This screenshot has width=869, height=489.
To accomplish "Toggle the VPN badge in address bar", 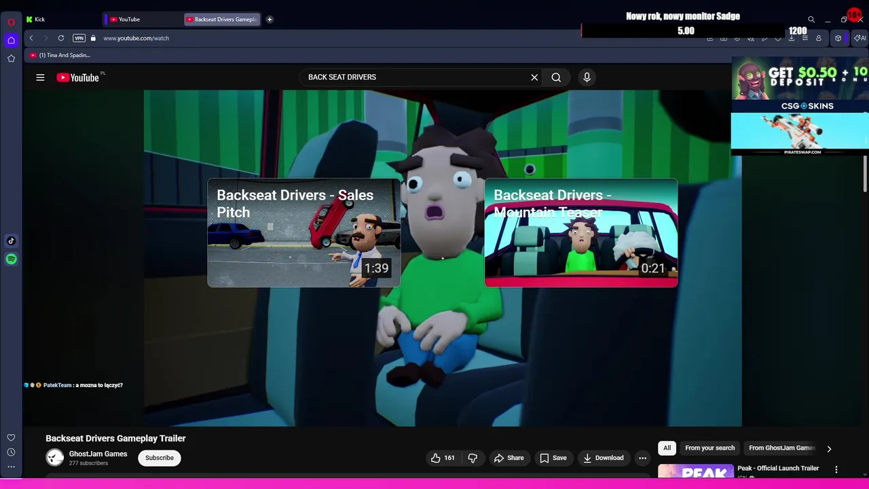I will [x=79, y=38].
